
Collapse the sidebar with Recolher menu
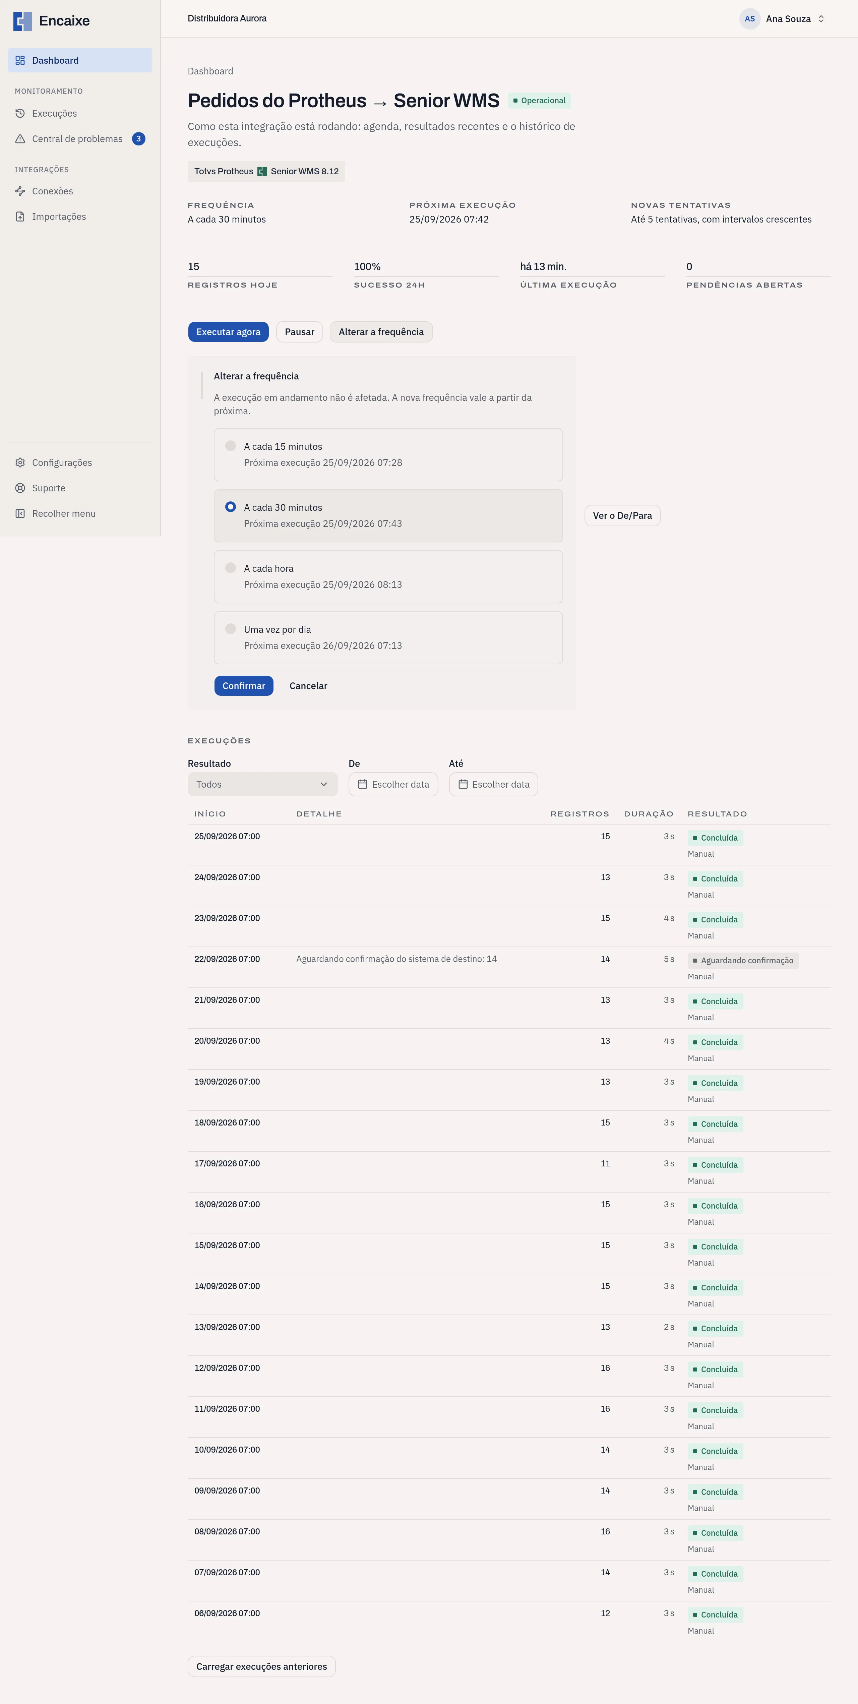pos(80,513)
